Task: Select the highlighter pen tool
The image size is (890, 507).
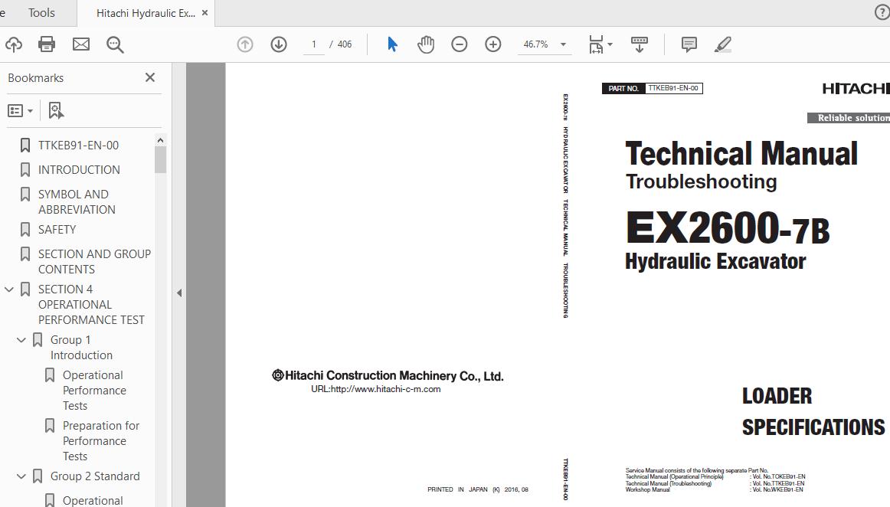Action: tap(722, 44)
